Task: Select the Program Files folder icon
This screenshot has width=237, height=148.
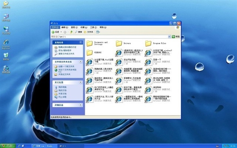Action: point(148,43)
